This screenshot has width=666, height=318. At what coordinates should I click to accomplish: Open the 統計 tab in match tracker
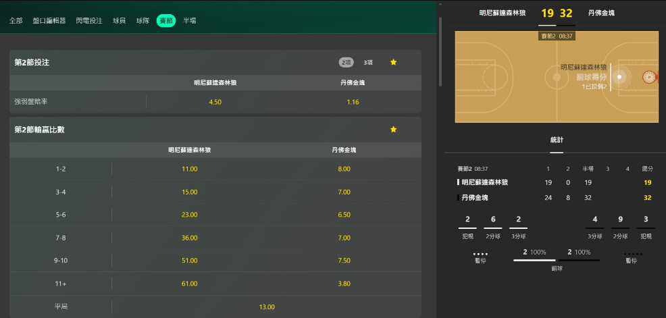click(x=557, y=140)
